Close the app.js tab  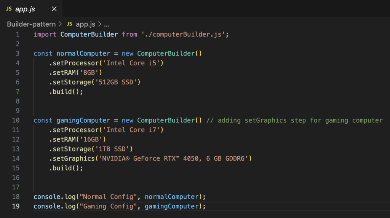54,9
